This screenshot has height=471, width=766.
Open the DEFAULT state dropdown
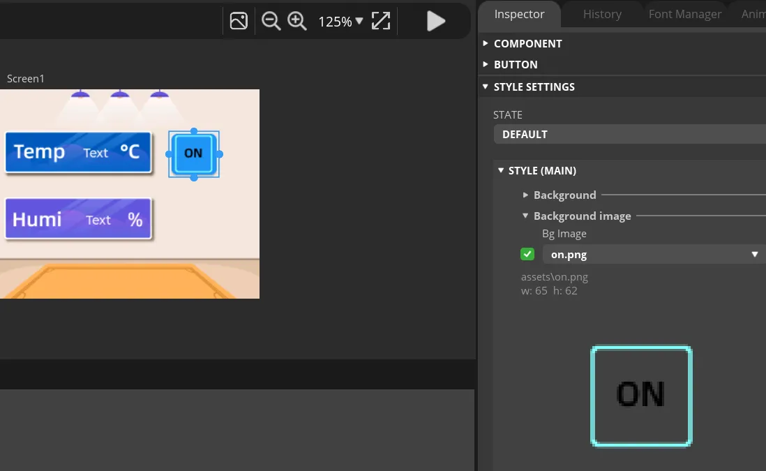(628, 134)
